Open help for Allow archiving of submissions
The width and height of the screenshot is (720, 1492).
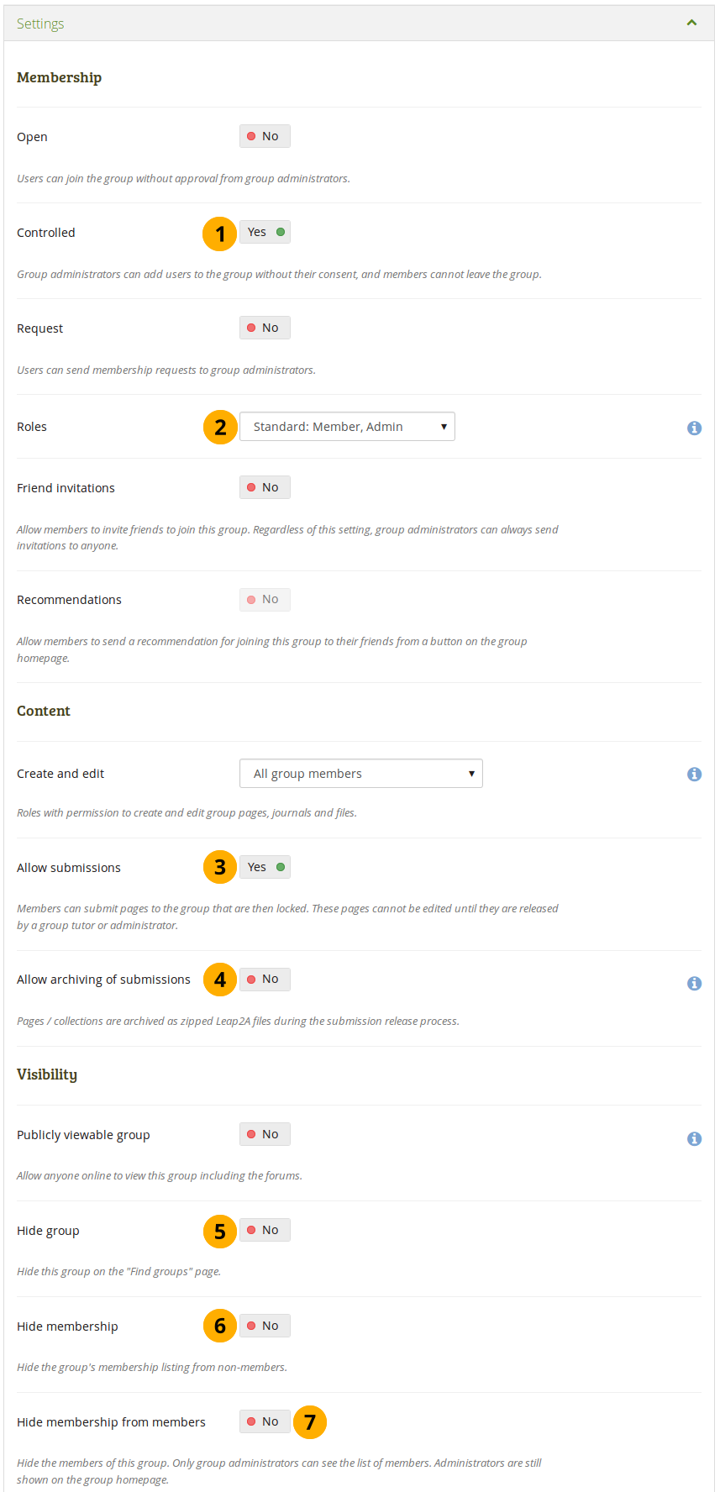pos(694,984)
